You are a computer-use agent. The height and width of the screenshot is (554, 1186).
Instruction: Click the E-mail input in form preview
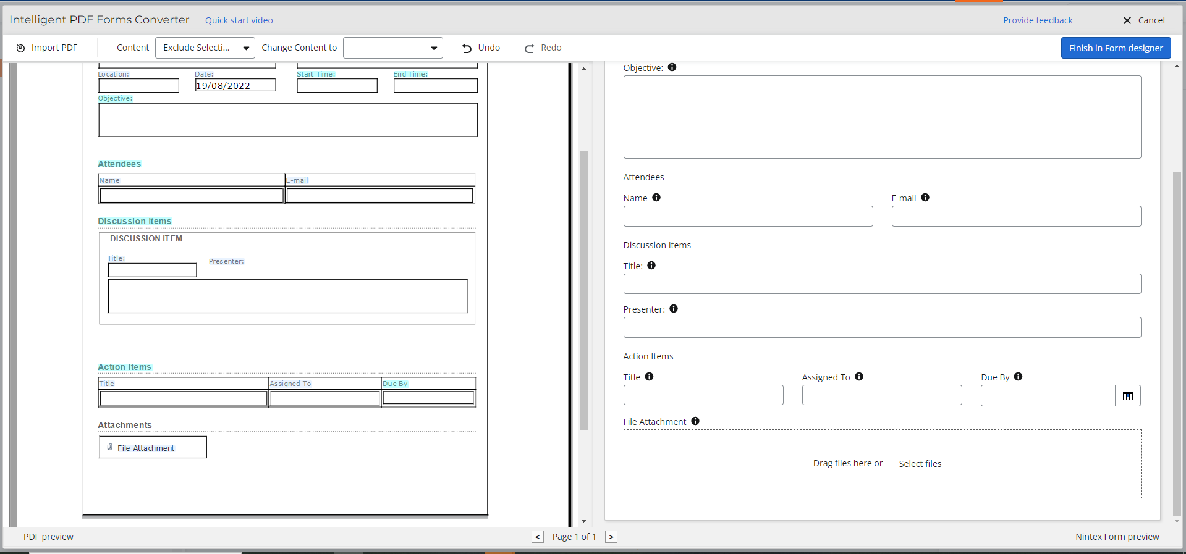tap(1016, 216)
